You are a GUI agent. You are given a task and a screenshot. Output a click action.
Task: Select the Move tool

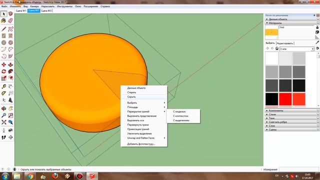tap(3, 64)
